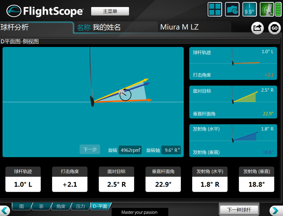Click the 下一步 next step button
Image resolution: width=283 pixels, height=216 pixels.
(x=90, y=149)
